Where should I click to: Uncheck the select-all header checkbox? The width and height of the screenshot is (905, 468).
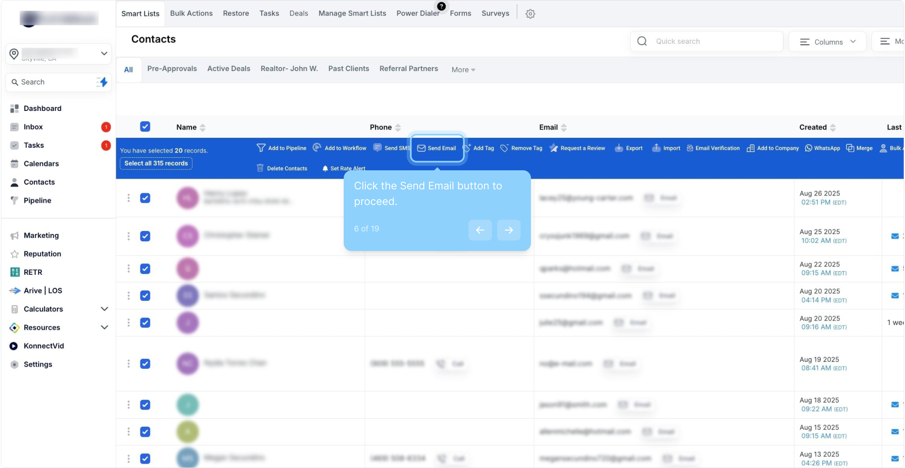coord(145,127)
